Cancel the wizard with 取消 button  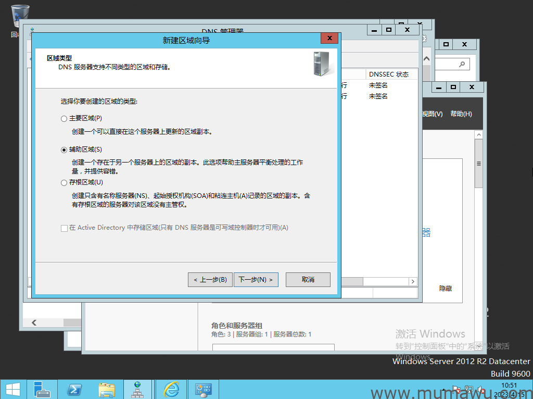pyautogui.click(x=308, y=280)
